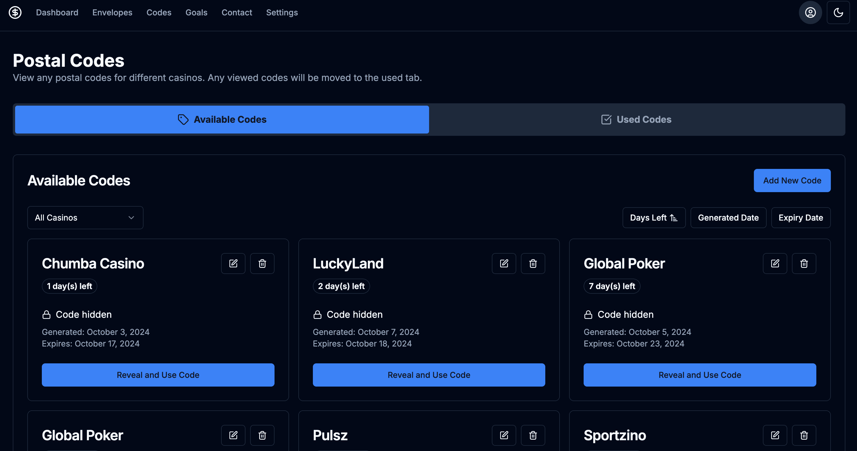Image resolution: width=857 pixels, height=451 pixels.
Task: Select Generated Date sorting option
Action: [728, 218]
